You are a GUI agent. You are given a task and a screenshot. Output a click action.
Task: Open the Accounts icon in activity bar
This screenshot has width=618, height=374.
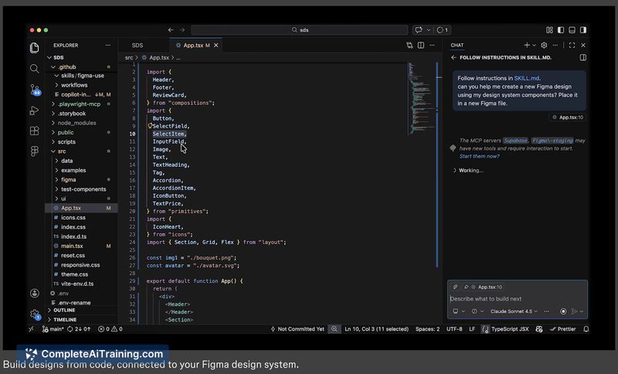34,293
